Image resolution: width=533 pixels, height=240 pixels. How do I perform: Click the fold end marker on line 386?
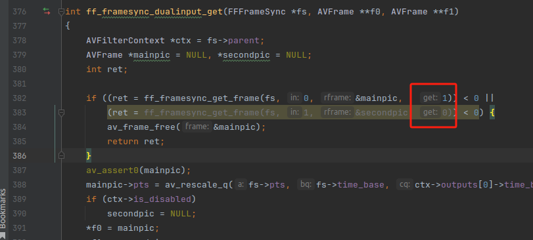[x=61, y=155]
